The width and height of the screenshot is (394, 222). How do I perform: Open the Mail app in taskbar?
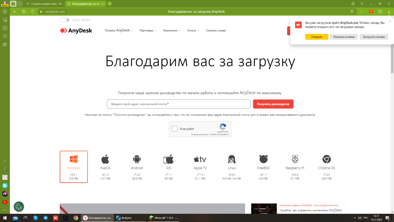pos(15,218)
